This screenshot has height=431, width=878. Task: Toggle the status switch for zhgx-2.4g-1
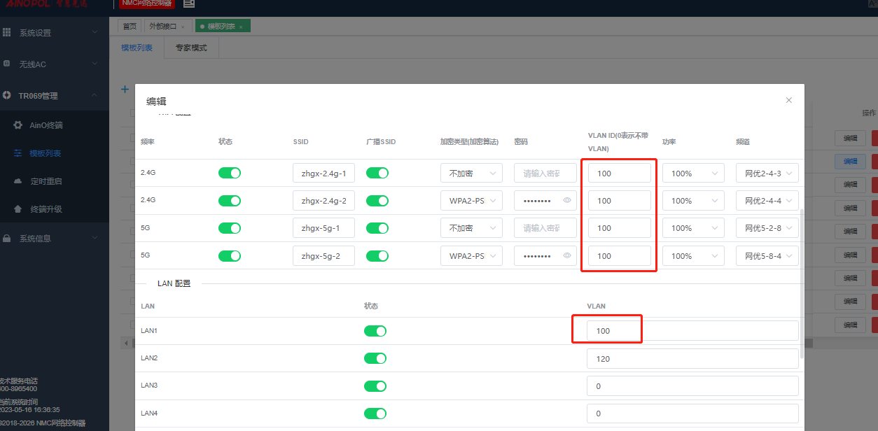[230, 173]
